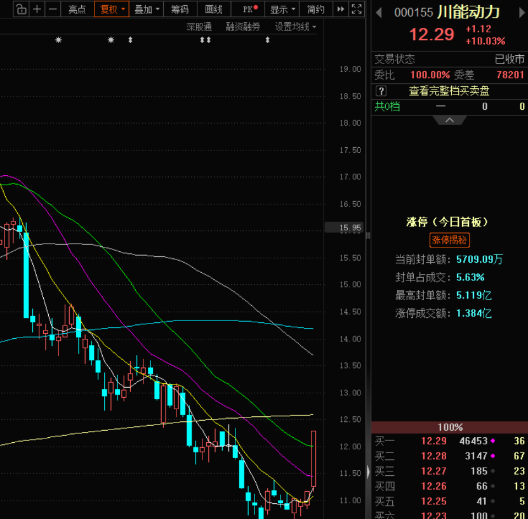This screenshot has height=519, width=528.
Task: Activate the 画线 drawing tool
Action: click(x=214, y=9)
